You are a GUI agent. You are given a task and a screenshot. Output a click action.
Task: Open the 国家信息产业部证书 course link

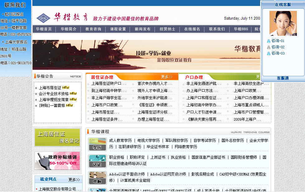(x=208, y=157)
